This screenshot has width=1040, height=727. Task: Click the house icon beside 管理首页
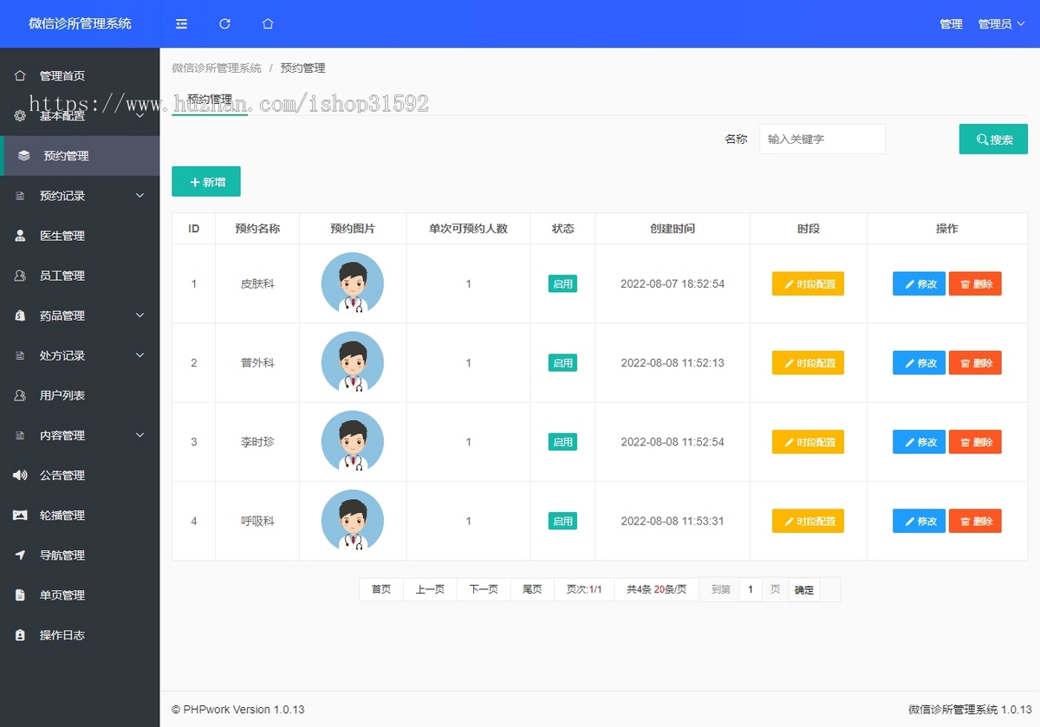pyautogui.click(x=21, y=75)
